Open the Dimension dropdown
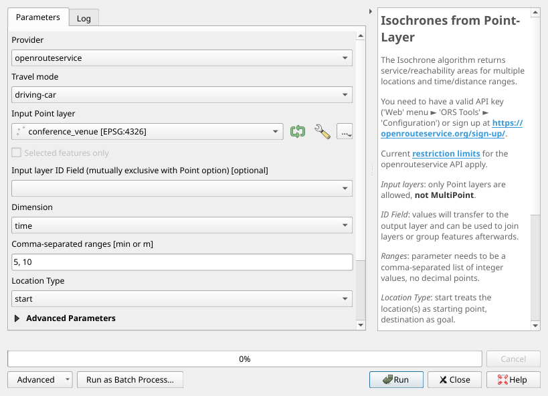This screenshot has width=548, height=396. (182, 226)
